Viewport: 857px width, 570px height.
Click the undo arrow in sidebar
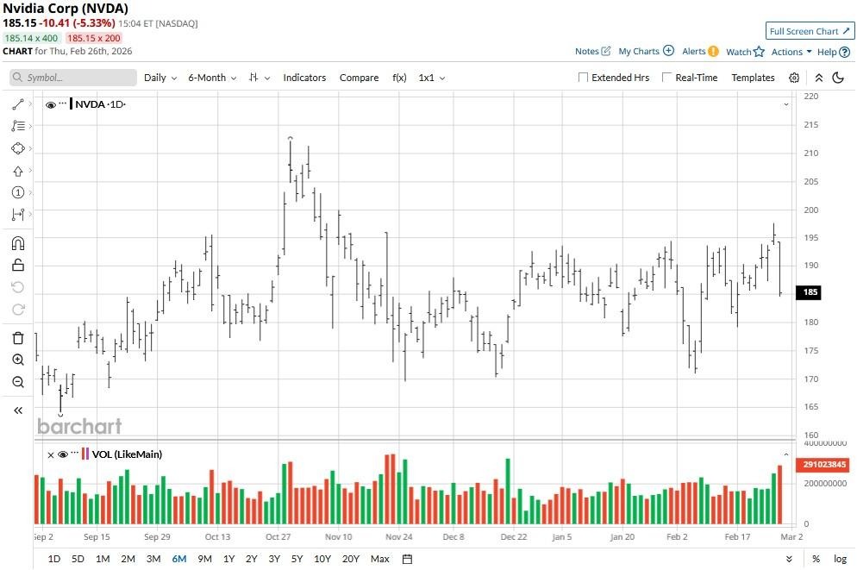point(18,287)
